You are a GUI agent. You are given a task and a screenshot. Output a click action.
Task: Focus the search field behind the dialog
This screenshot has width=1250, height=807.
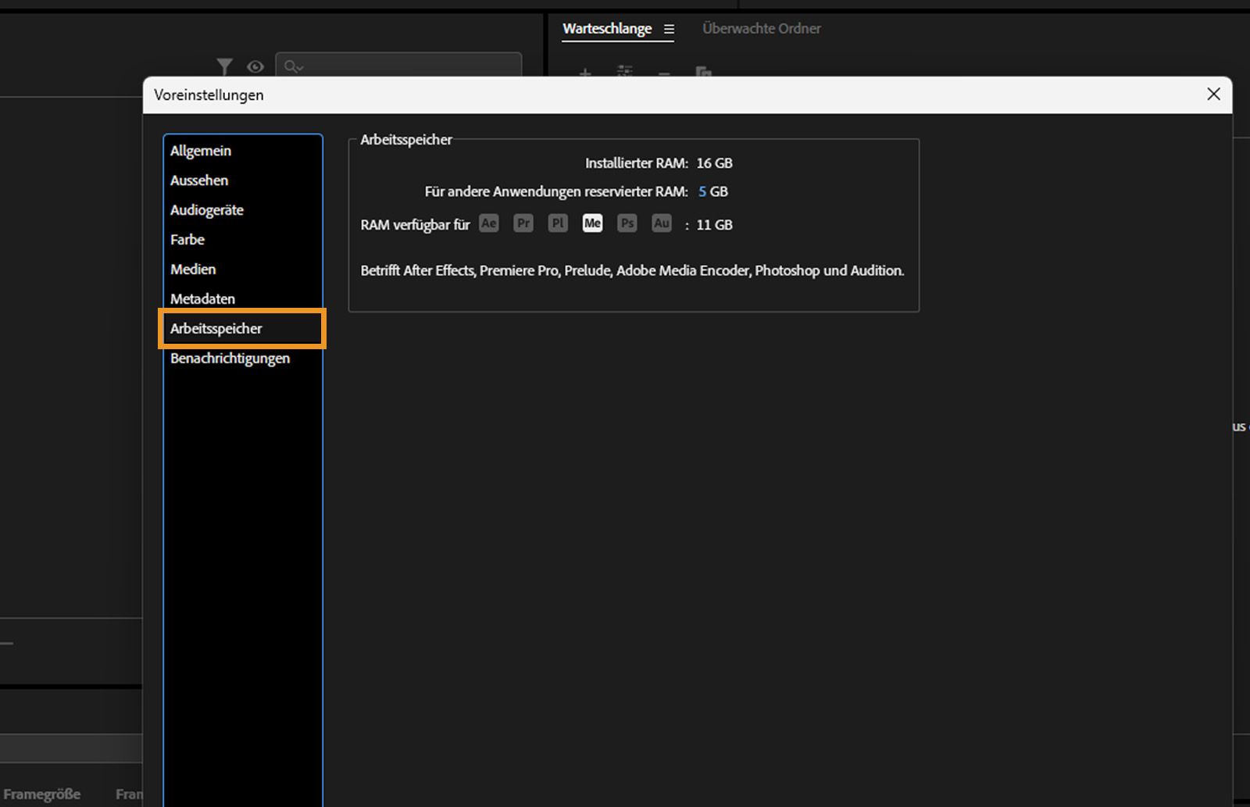398,65
